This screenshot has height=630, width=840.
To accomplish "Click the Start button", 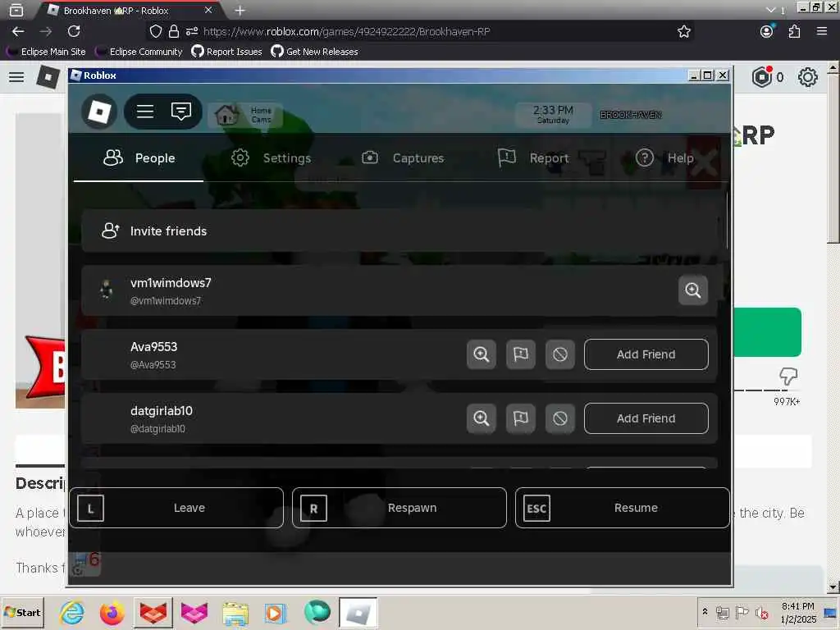I will click(x=22, y=612).
